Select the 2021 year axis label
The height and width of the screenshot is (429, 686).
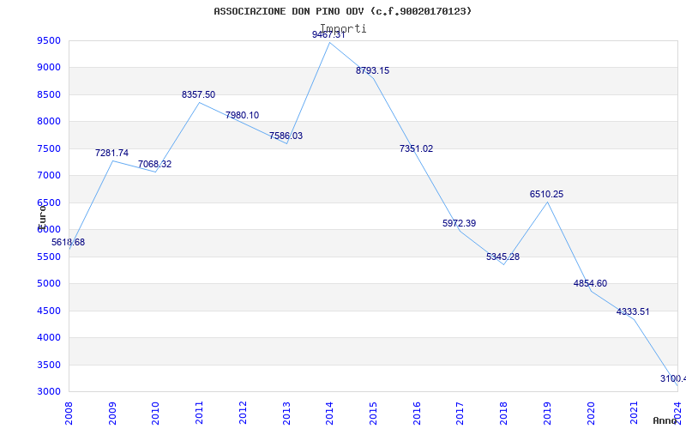[635, 413]
